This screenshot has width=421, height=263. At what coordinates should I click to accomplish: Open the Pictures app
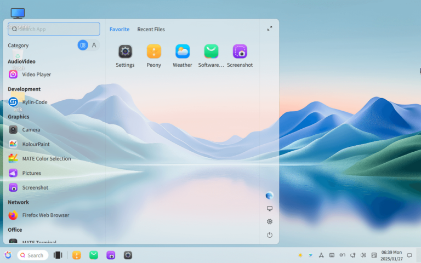54,173
